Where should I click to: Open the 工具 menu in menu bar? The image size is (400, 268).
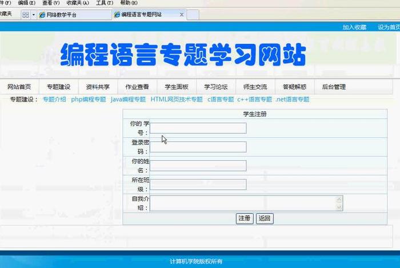click(104, 3)
